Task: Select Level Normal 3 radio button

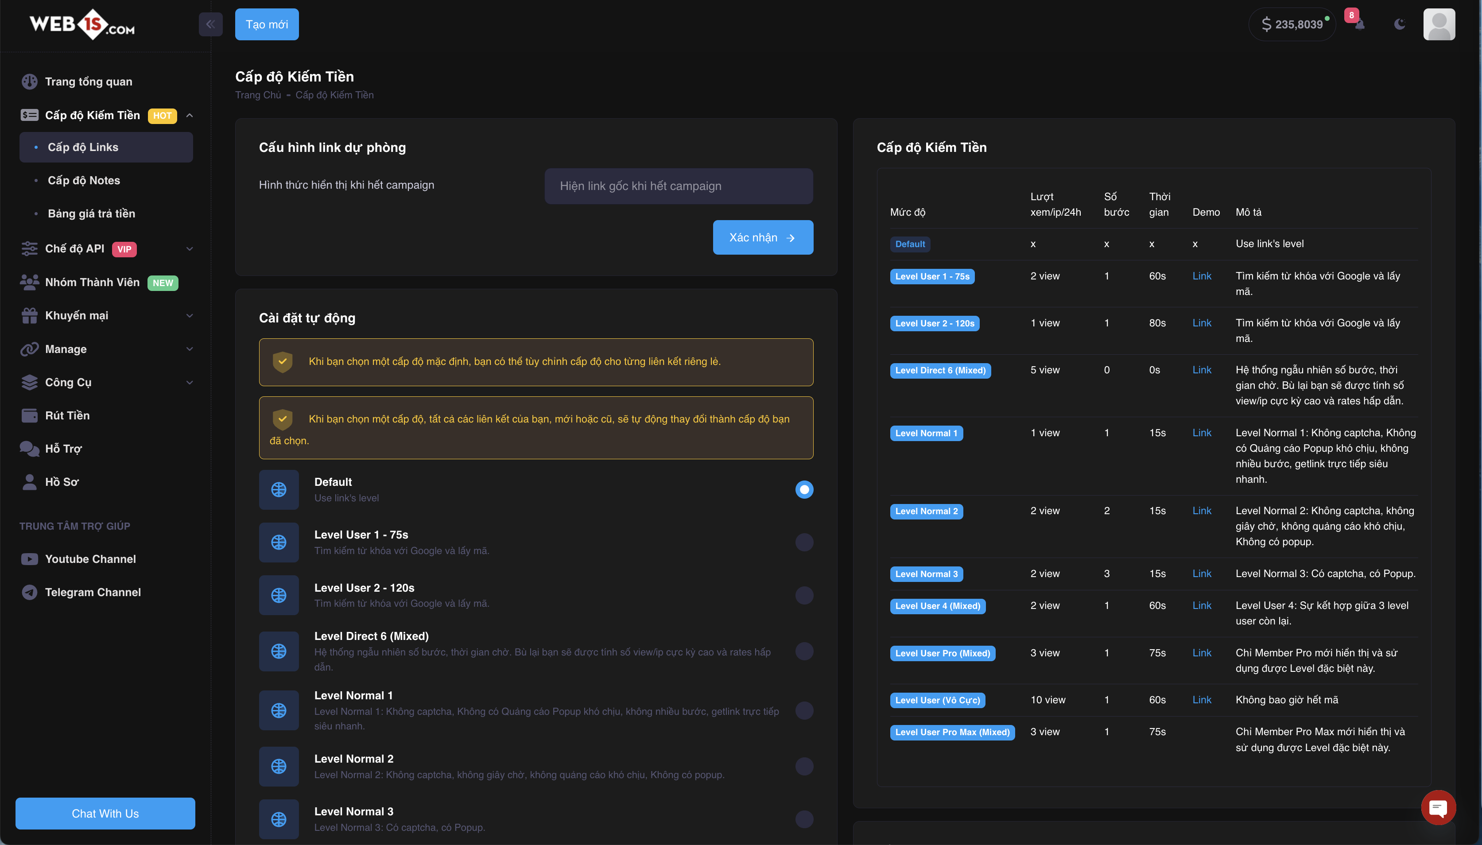Action: click(x=804, y=819)
